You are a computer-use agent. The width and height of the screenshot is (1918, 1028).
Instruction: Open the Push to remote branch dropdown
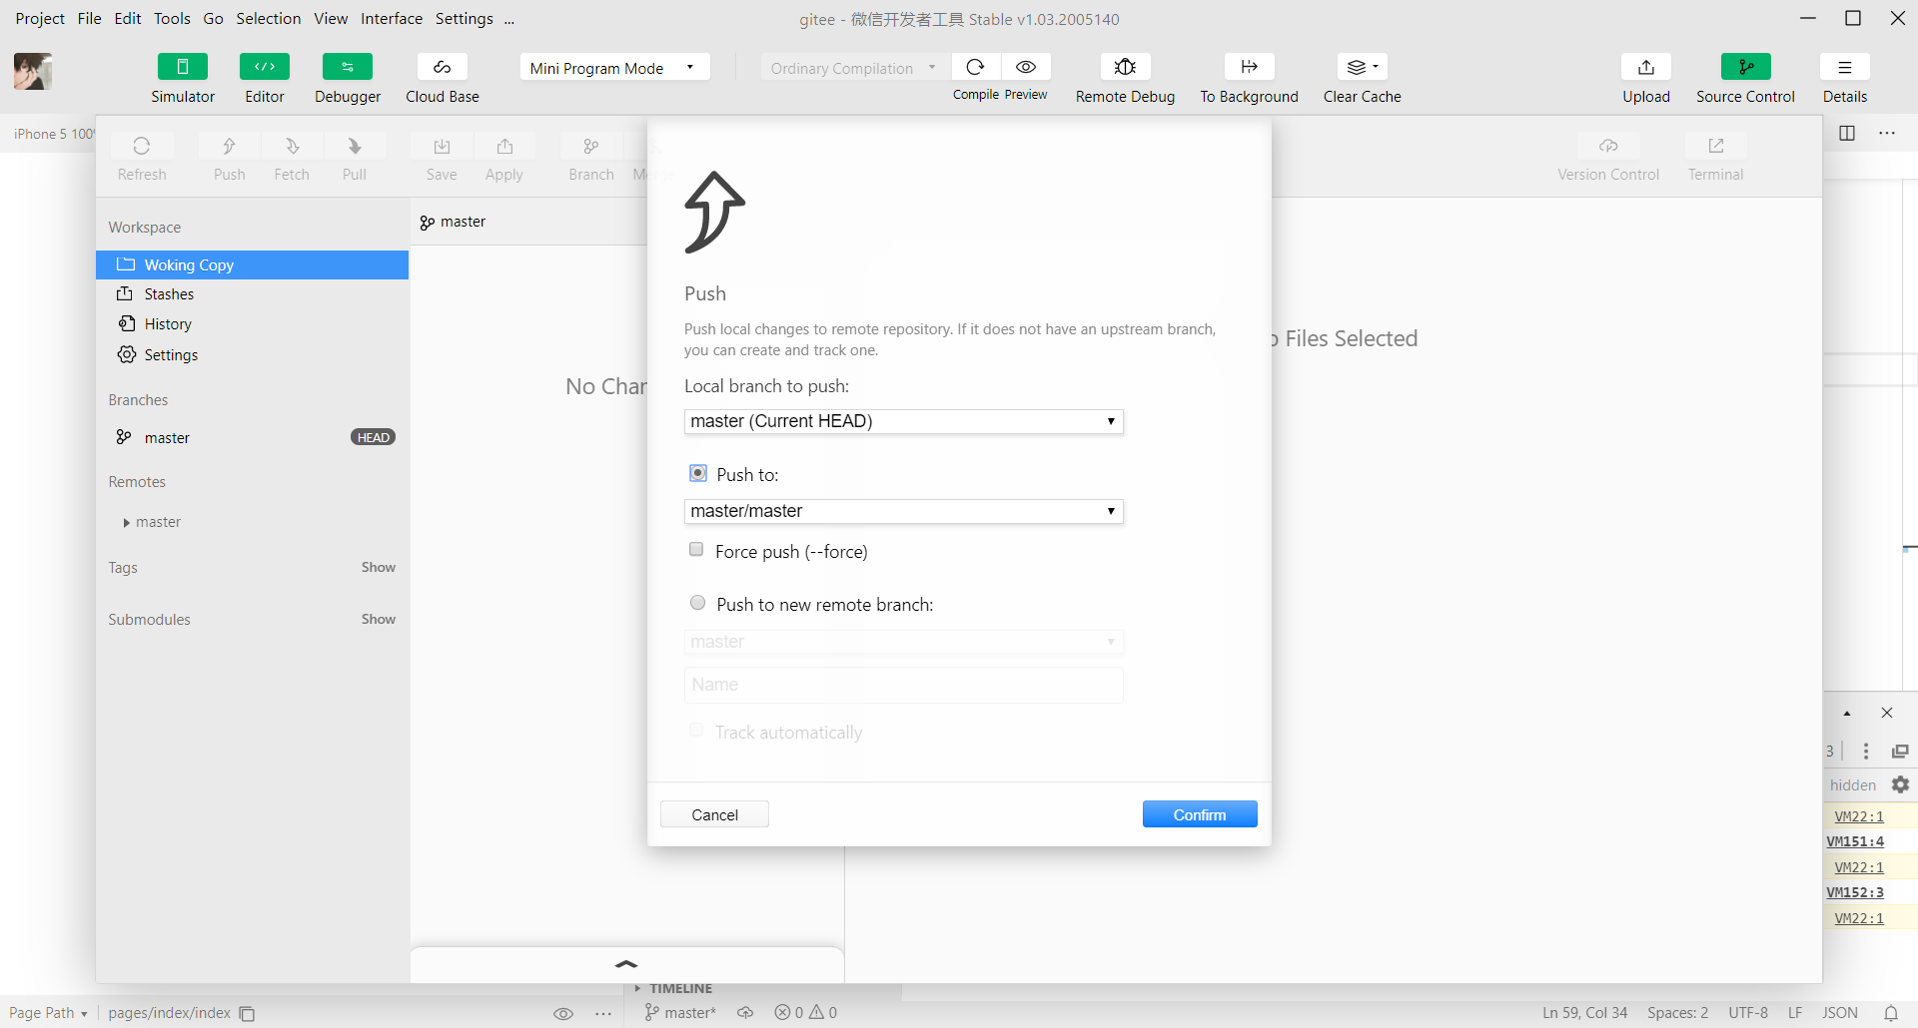[904, 511]
